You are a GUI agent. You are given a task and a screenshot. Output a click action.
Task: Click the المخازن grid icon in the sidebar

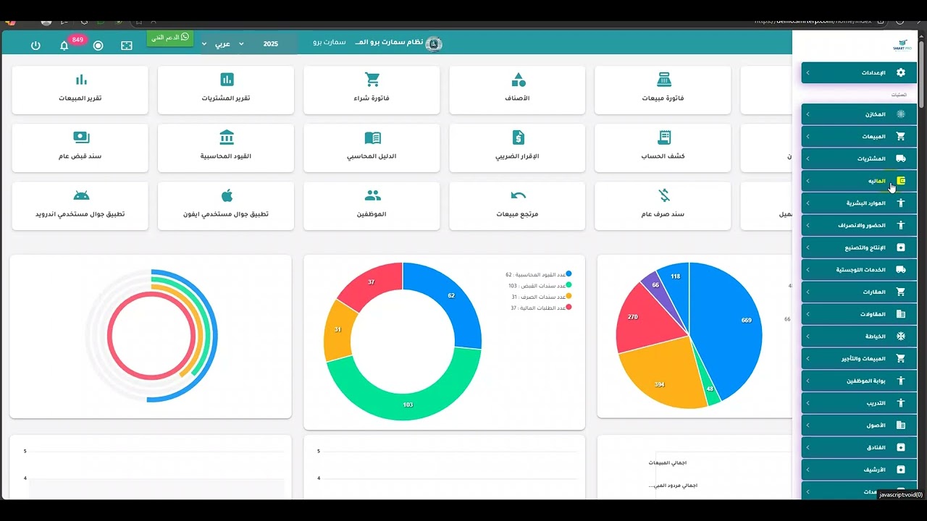click(x=901, y=114)
